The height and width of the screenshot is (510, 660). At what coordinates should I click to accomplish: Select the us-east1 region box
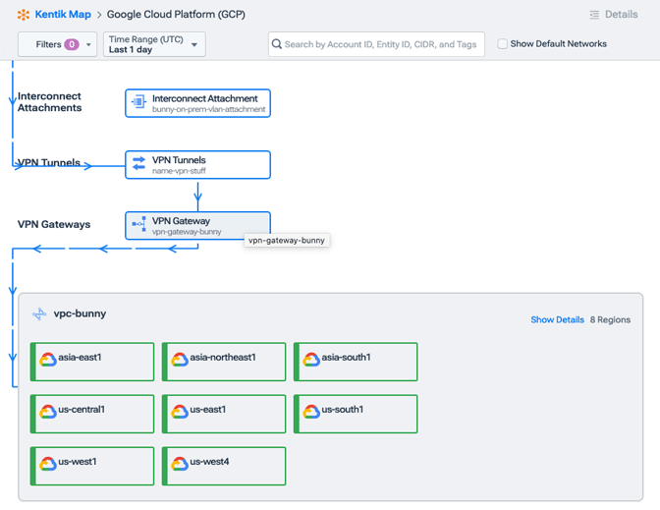pos(224,414)
